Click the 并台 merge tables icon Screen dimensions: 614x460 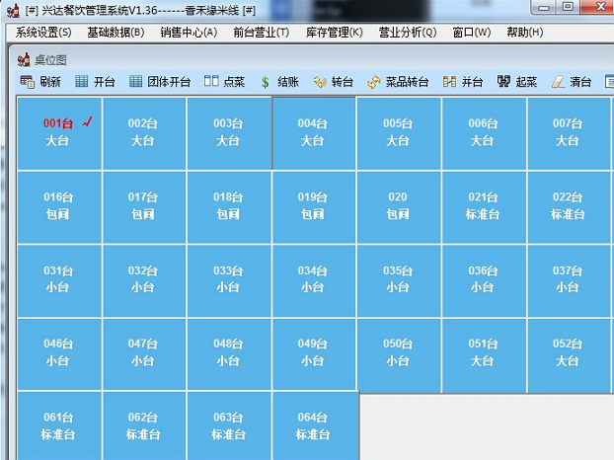click(x=449, y=81)
